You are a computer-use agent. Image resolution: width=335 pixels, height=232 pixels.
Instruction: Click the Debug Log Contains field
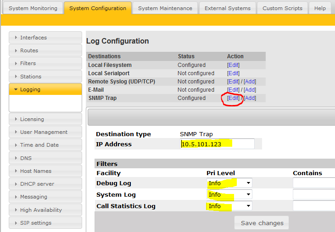pos(314,183)
